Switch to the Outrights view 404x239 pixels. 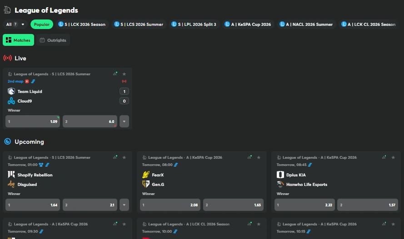point(53,40)
